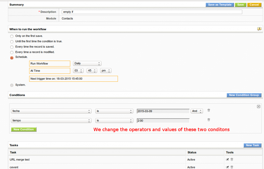Expand the And join-operator dropdown
This screenshot has width=264, height=169.
click(x=197, y=111)
